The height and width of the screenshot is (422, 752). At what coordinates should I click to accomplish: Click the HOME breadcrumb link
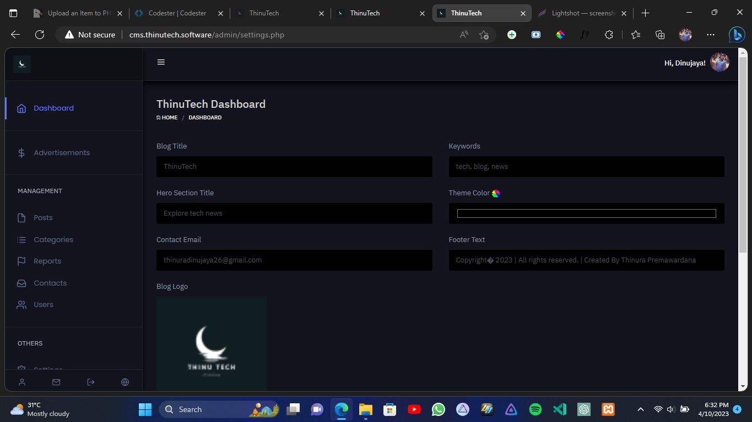169,118
